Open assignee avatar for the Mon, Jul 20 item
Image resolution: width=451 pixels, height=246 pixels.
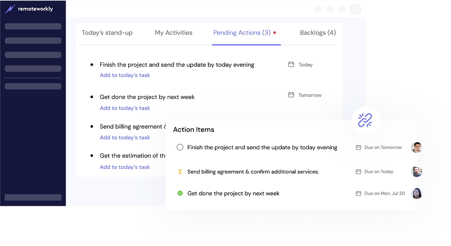[x=416, y=193]
